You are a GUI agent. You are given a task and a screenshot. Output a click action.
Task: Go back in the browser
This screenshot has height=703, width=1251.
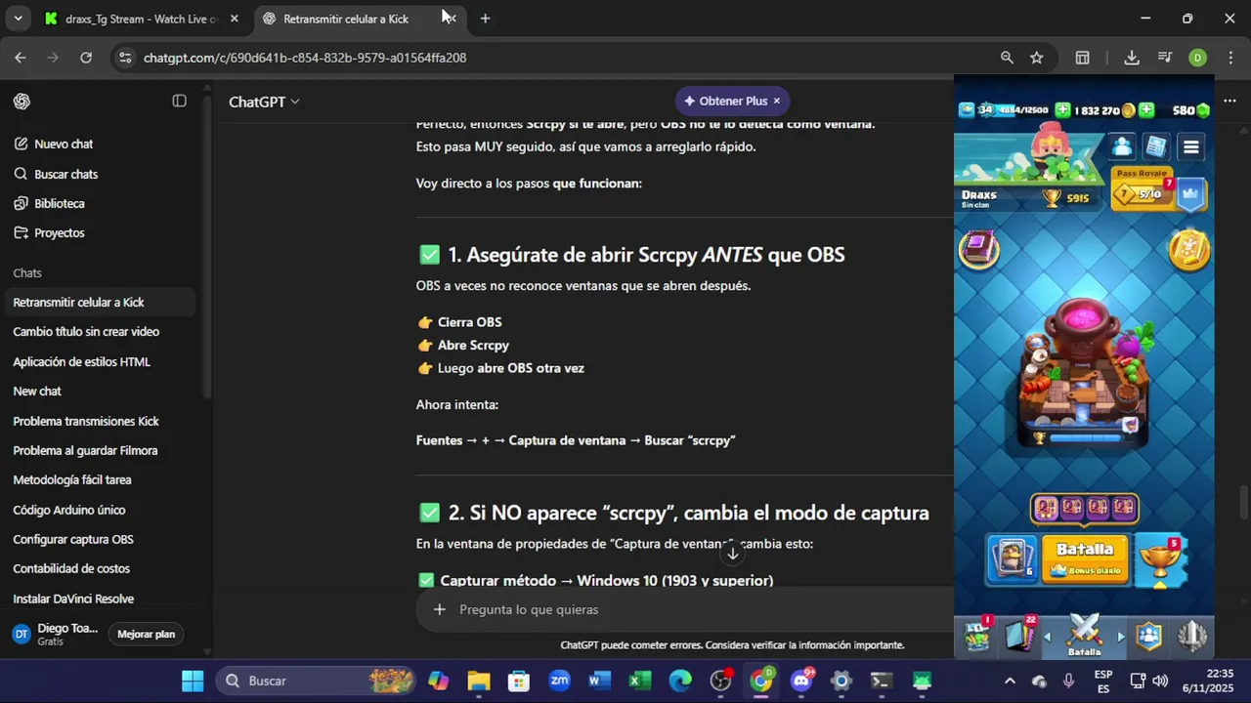pos(20,58)
